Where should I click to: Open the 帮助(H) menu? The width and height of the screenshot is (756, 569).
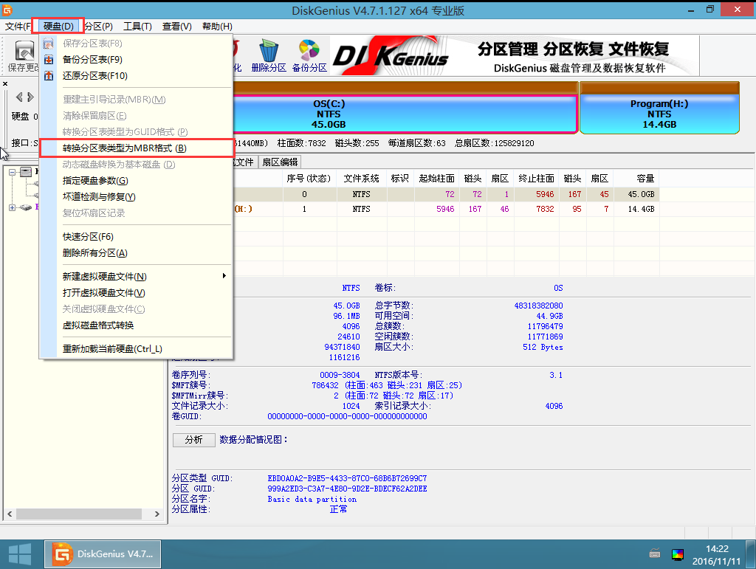pyautogui.click(x=217, y=27)
